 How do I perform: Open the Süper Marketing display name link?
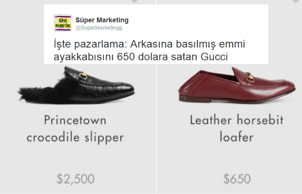click(x=102, y=20)
